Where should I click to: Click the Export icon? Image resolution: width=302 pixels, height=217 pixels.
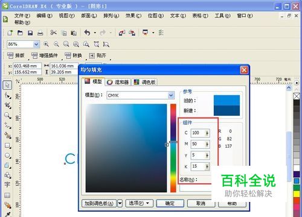coord(132,33)
